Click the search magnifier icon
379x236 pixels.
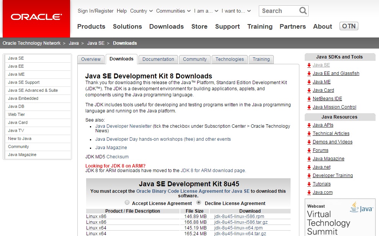click(x=303, y=11)
